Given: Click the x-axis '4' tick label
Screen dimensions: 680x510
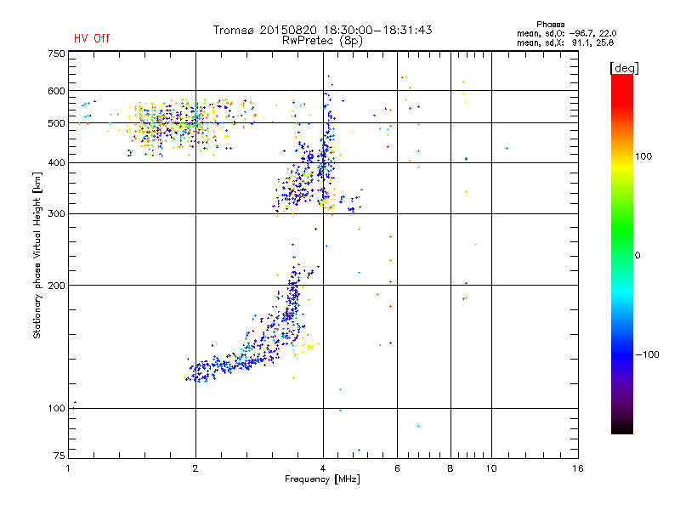Looking at the screenshot, I should pos(323,468).
